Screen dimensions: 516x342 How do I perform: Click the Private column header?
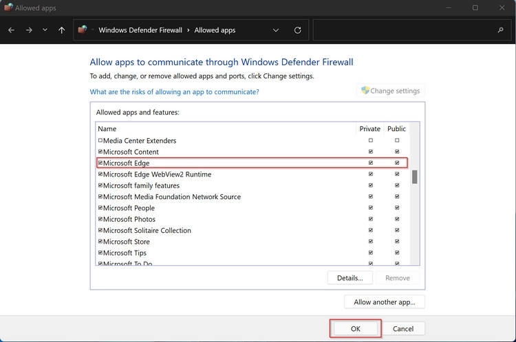pyautogui.click(x=370, y=129)
